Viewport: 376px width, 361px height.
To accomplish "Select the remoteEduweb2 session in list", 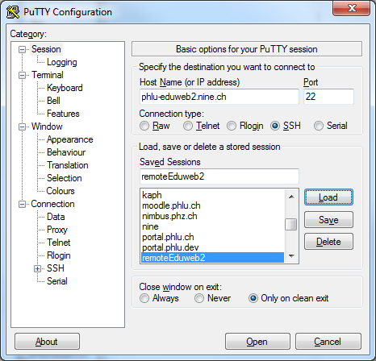I will (x=212, y=258).
